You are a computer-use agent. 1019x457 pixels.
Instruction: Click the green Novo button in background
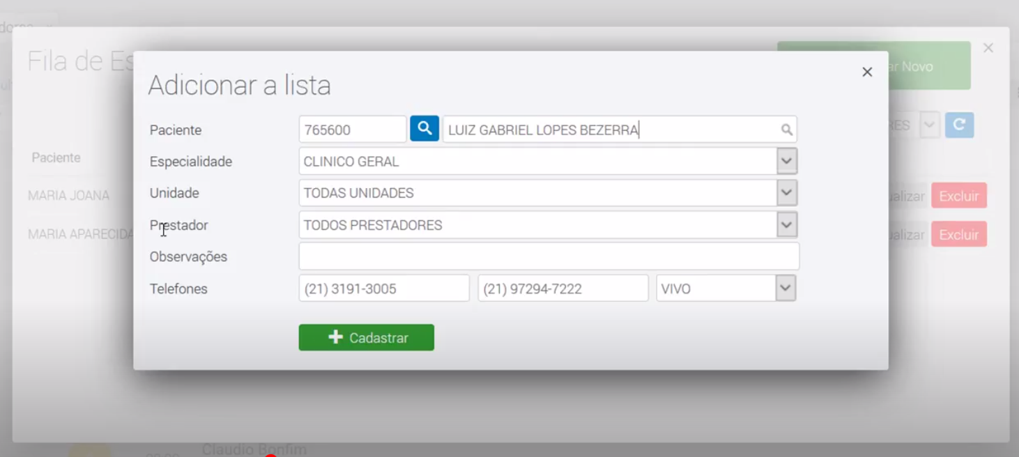[x=874, y=65]
